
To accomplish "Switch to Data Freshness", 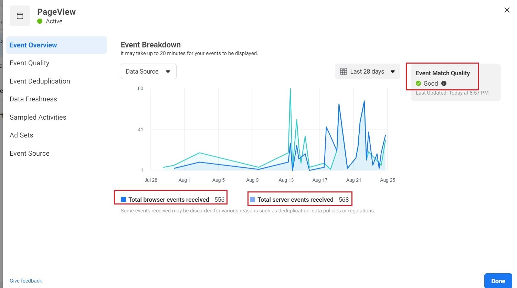I will click(x=33, y=99).
